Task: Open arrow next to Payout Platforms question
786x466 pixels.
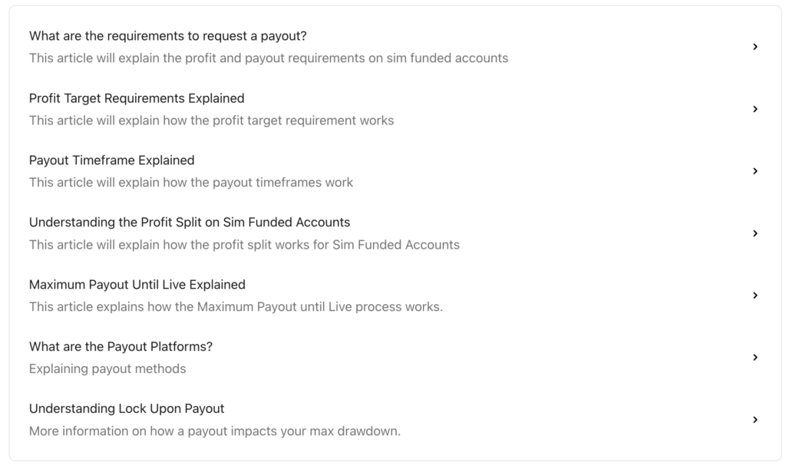Action: pos(755,357)
